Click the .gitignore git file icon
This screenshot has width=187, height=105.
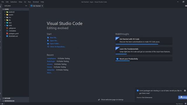[x=7, y=28]
